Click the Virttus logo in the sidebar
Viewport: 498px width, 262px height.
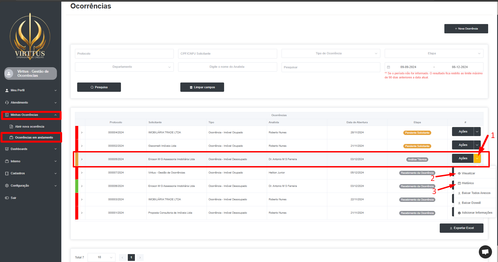click(30, 36)
